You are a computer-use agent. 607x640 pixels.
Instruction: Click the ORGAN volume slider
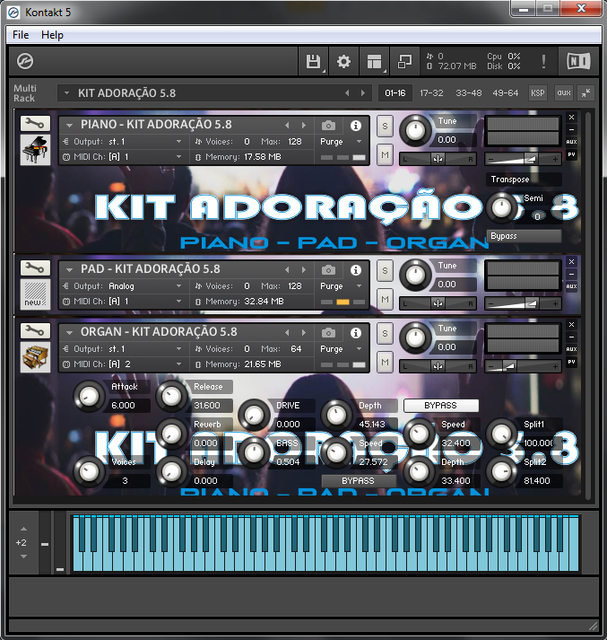[523, 366]
